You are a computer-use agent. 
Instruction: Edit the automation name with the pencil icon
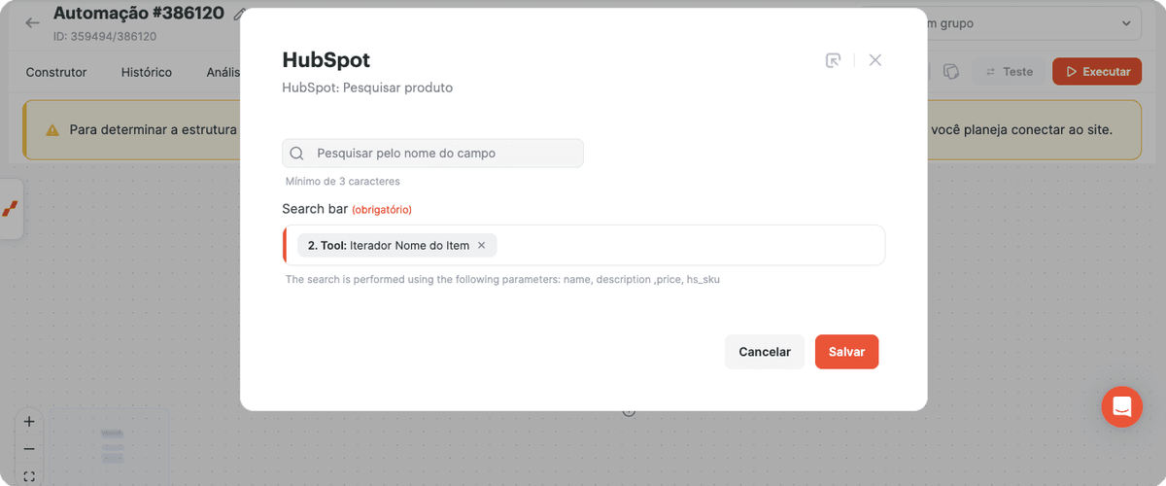240,15
